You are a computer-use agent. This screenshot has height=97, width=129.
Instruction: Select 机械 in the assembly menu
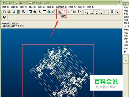click(x=126, y=20)
